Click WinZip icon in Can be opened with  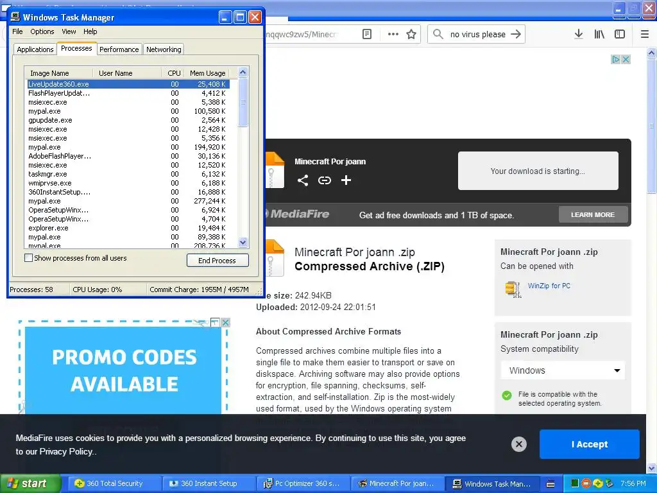point(513,289)
